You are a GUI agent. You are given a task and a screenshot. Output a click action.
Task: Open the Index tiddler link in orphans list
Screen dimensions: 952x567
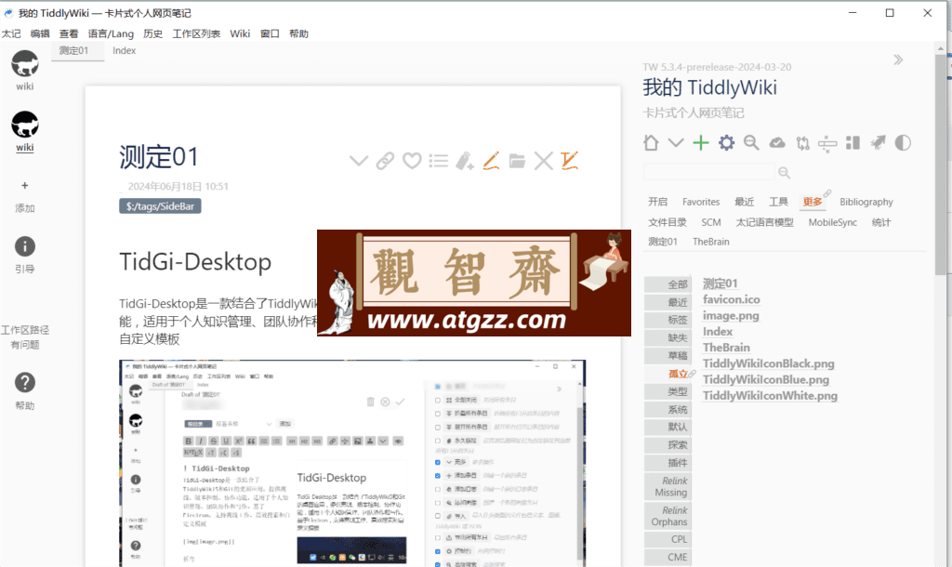point(718,332)
